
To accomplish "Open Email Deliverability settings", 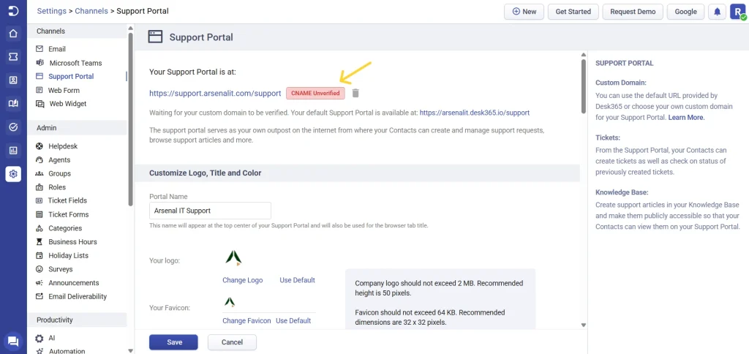I will (x=78, y=297).
